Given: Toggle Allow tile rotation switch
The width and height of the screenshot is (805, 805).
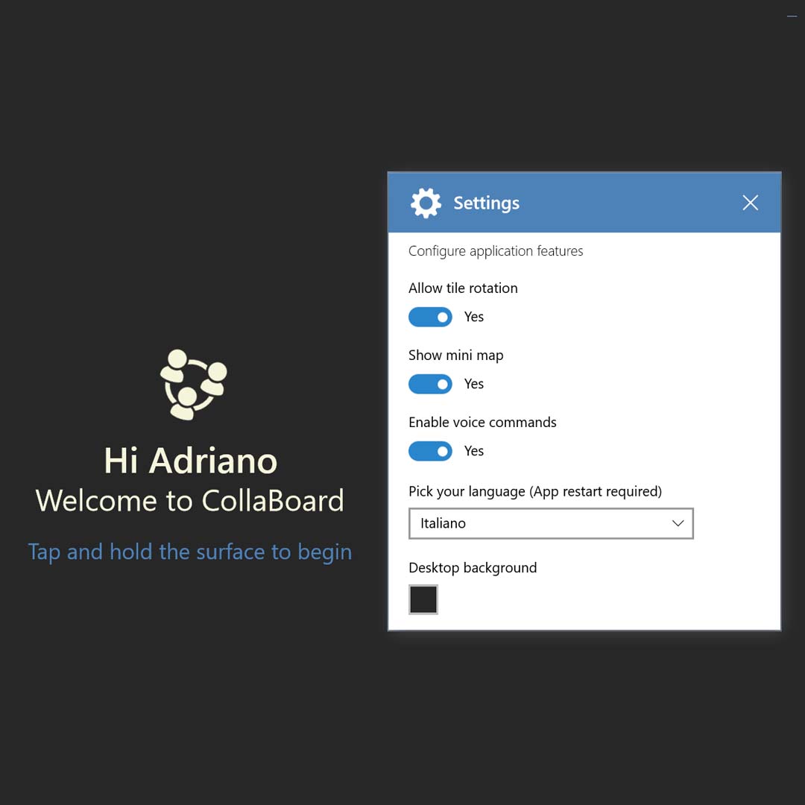Looking at the screenshot, I should [430, 318].
